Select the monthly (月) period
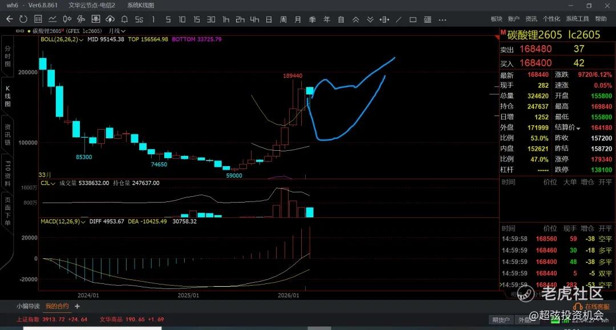 298,19
